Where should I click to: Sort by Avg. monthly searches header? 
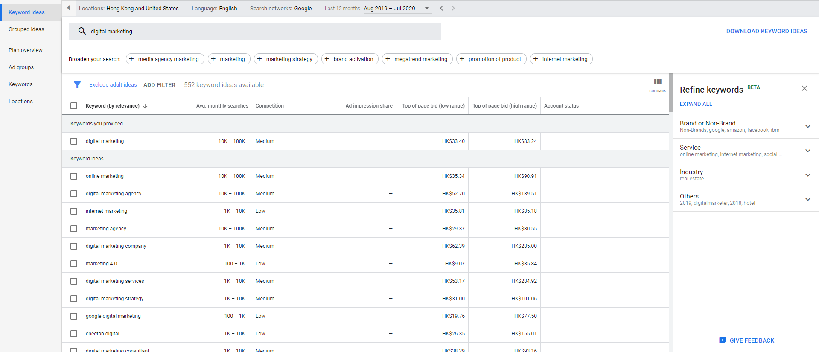click(222, 106)
